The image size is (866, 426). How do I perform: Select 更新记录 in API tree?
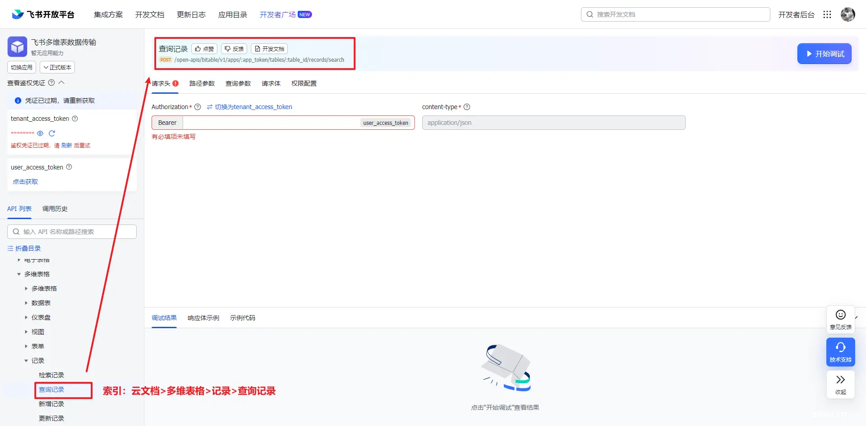(x=51, y=418)
